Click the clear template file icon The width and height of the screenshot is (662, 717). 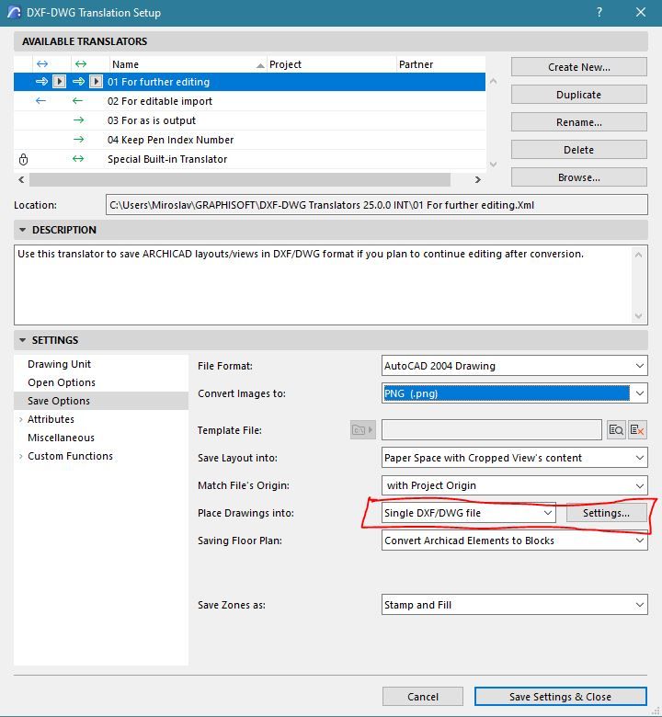click(x=637, y=430)
